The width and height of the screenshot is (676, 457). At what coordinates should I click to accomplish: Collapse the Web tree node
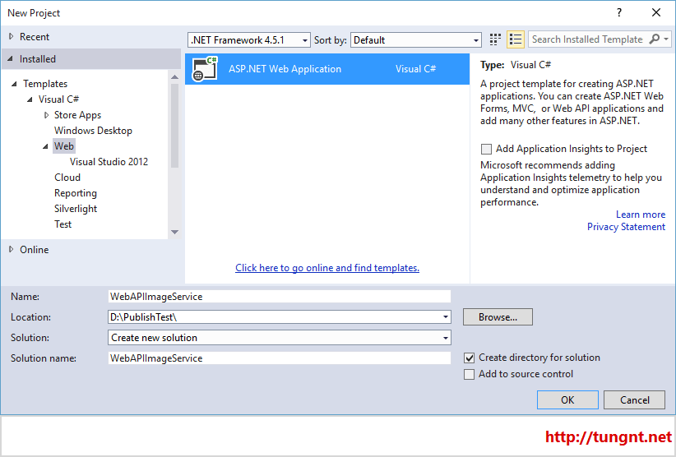[x=46, y=146]
